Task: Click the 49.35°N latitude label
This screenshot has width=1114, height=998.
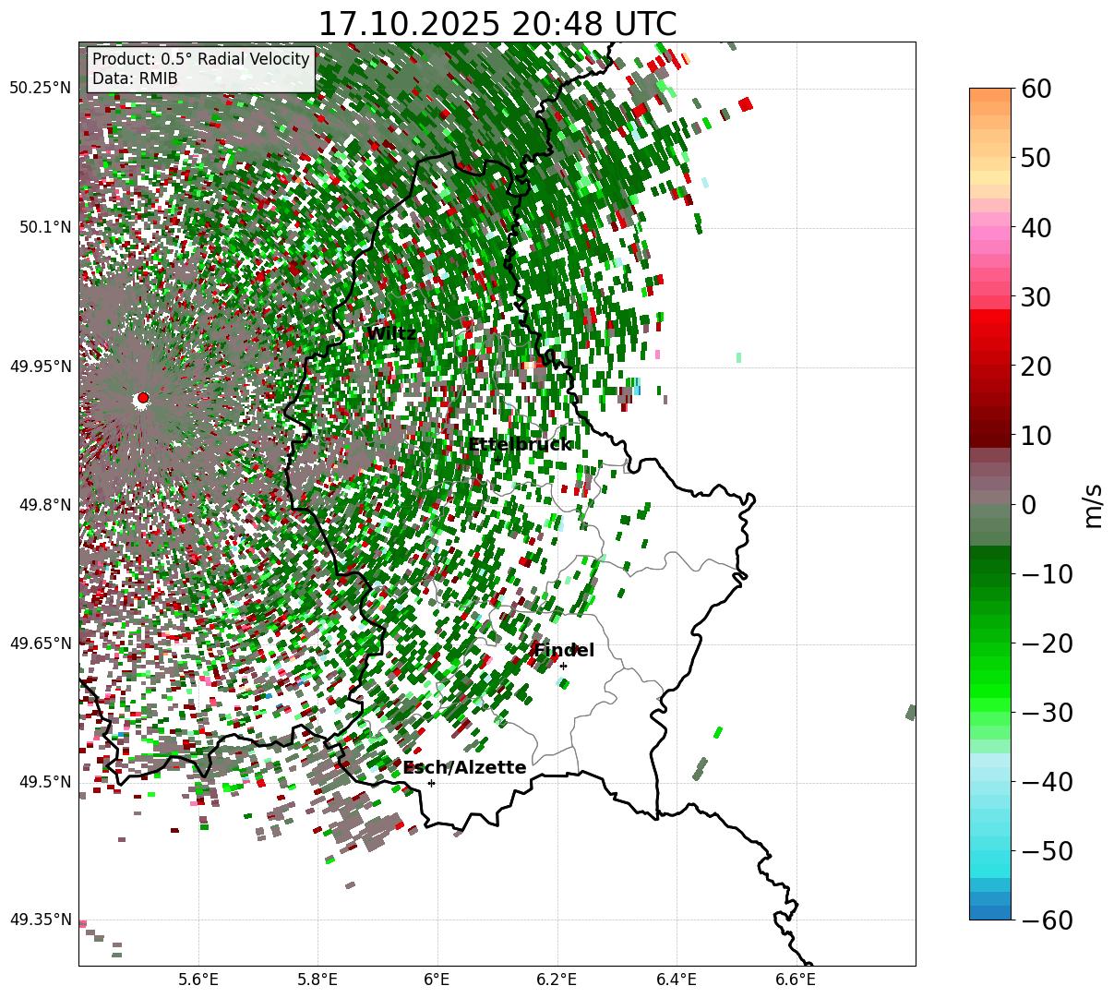Action: (x=40, y=920)
